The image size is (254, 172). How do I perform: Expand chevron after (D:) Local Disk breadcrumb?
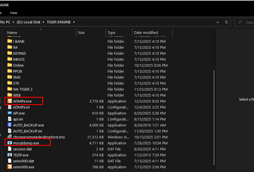coord(43,22)
